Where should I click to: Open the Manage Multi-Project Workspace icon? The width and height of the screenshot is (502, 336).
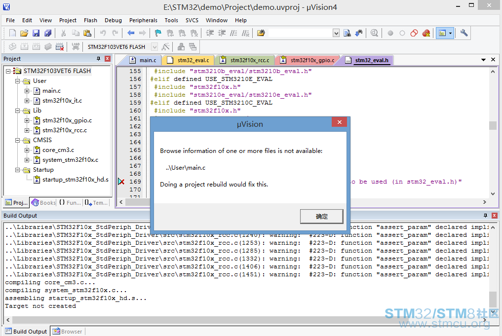tap(193, 47)
